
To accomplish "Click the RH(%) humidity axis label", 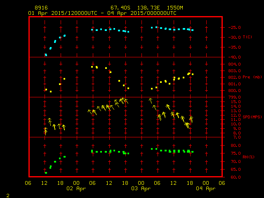I will tap(247, 157).
